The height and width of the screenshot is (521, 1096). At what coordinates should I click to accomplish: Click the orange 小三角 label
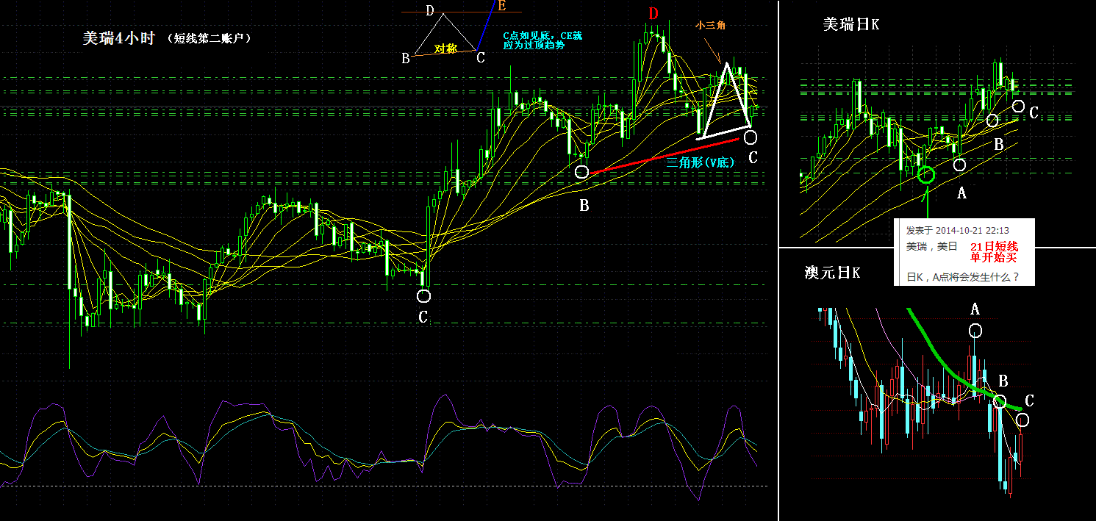(711, 24)
